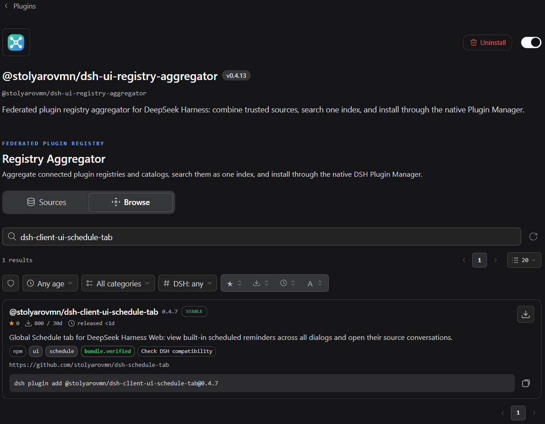Click the bundle.verified badge
Screen dimensions: 545x424
108,351
